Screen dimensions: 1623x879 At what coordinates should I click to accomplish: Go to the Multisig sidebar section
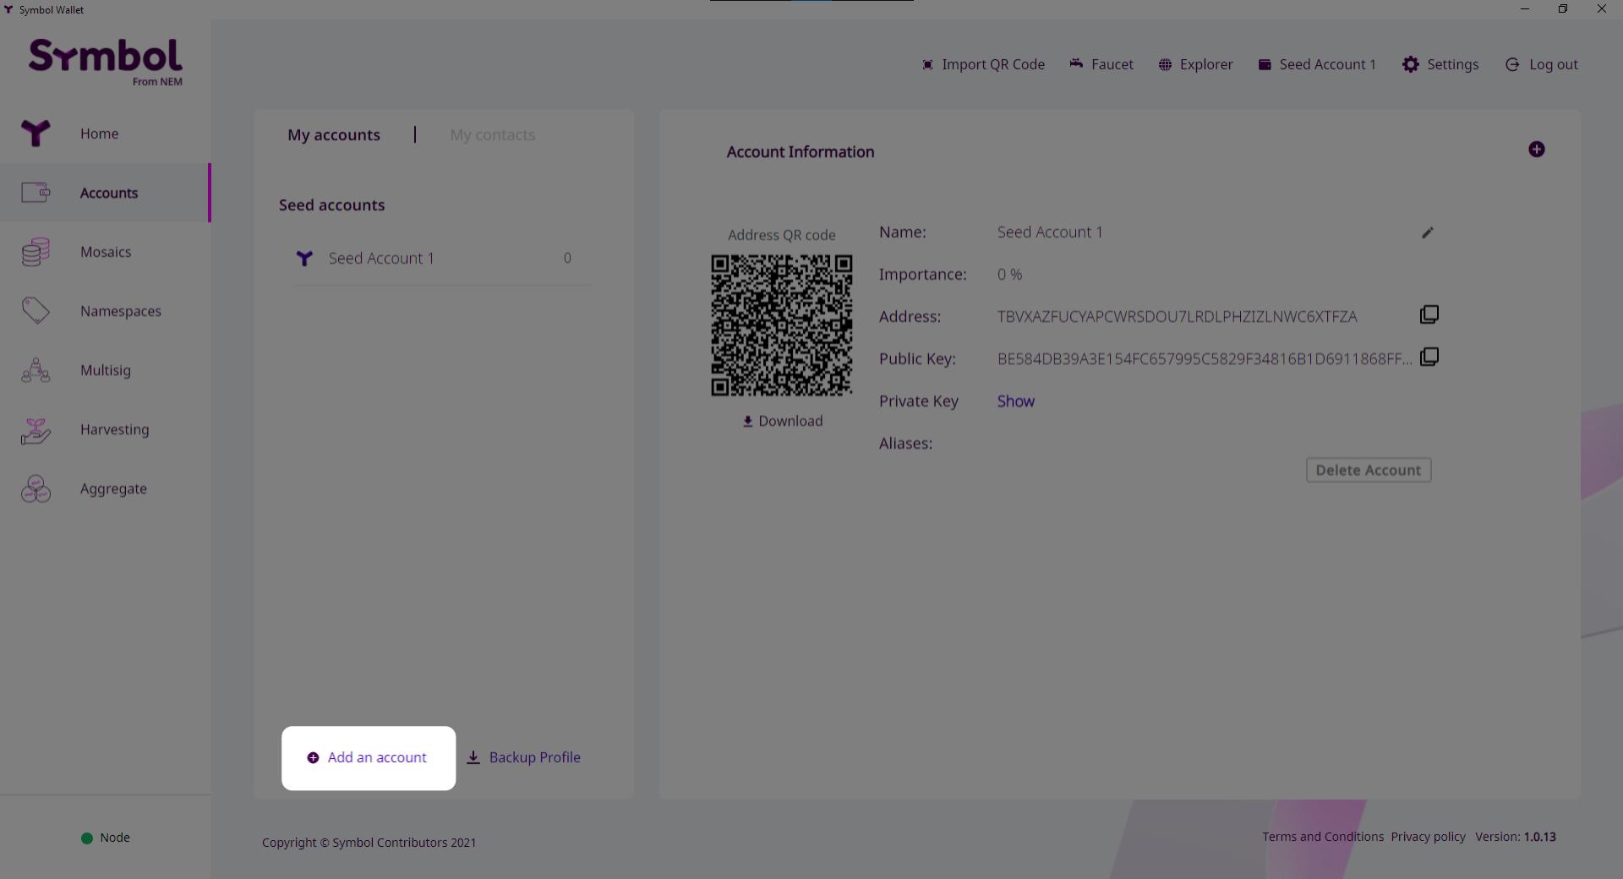tap(105, 370)
